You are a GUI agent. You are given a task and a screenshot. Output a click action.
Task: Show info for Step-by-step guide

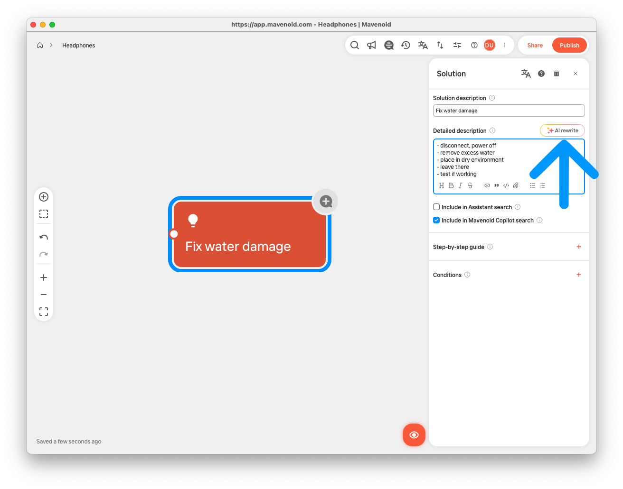pyautogui.click(x=490, y=247)
